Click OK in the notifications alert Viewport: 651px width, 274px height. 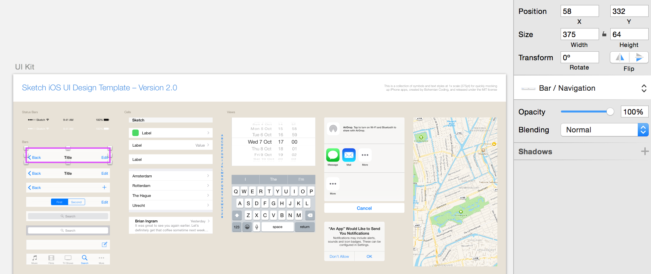[x=370, y=256]
